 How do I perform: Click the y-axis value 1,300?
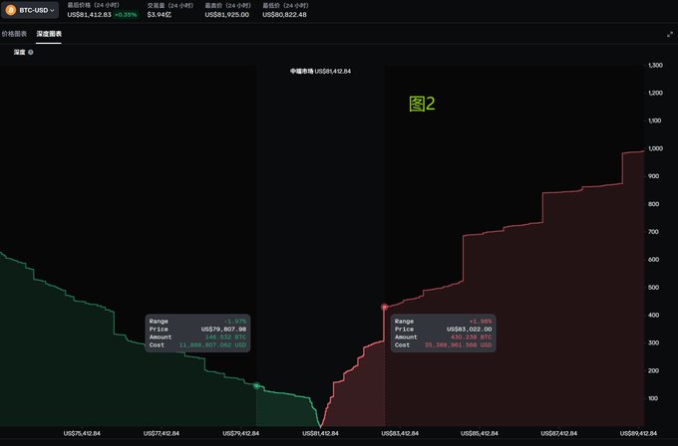pyautogui.click(x=655, y=65)
